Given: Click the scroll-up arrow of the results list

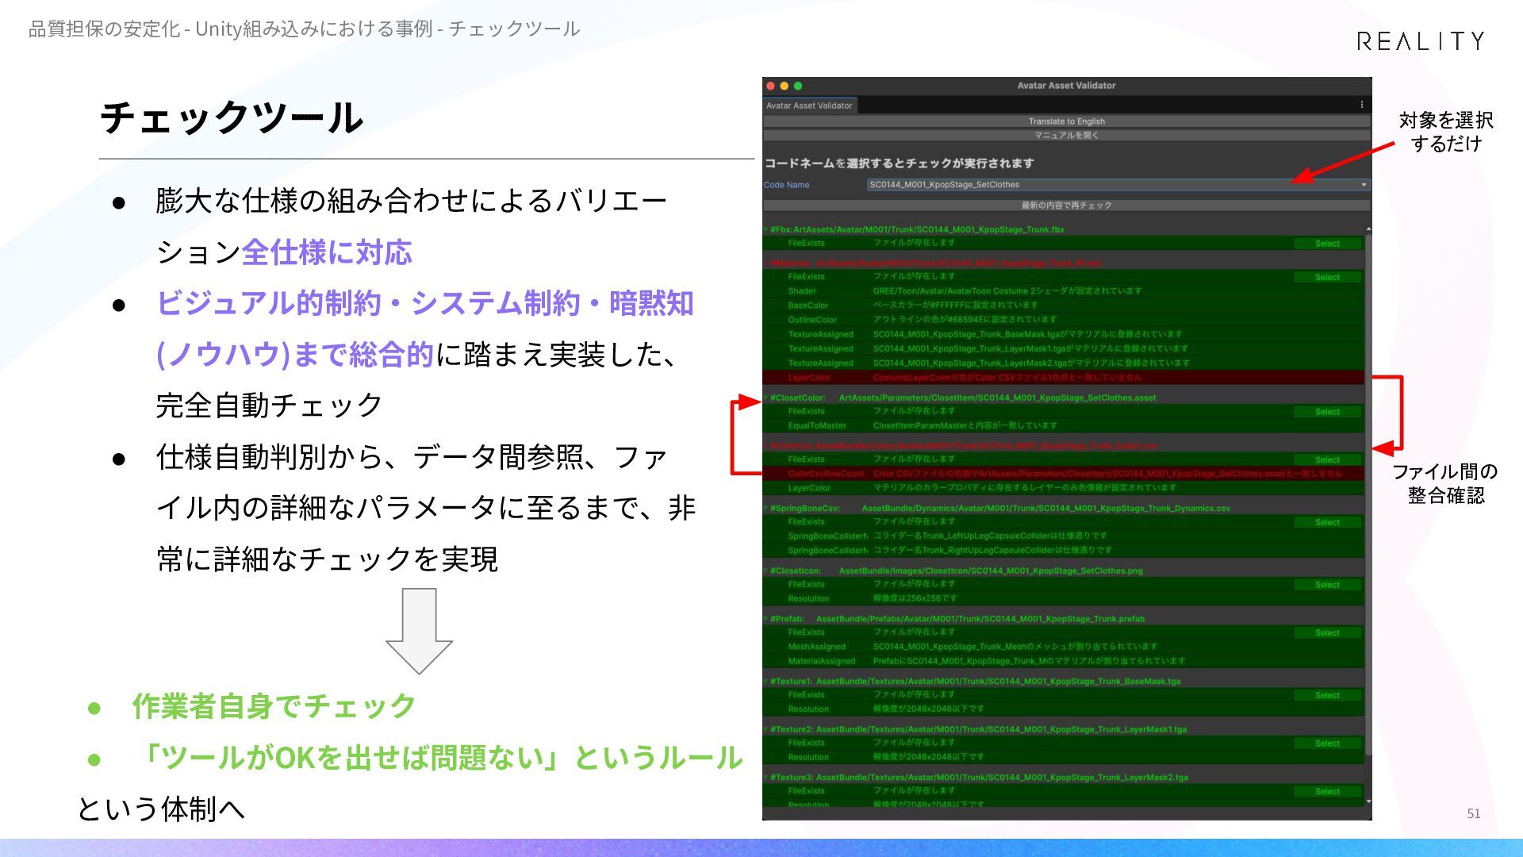Looking at the screenshot, I should point(1368,229).
